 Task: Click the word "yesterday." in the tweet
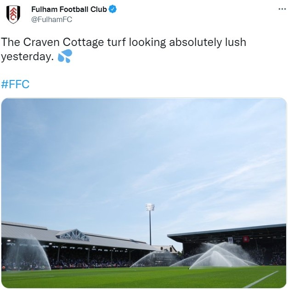coord(28,57)
